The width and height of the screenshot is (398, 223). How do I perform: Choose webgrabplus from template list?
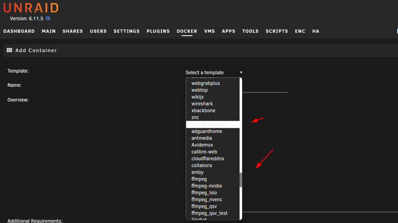pyautogui.click(x=213, y=83)
